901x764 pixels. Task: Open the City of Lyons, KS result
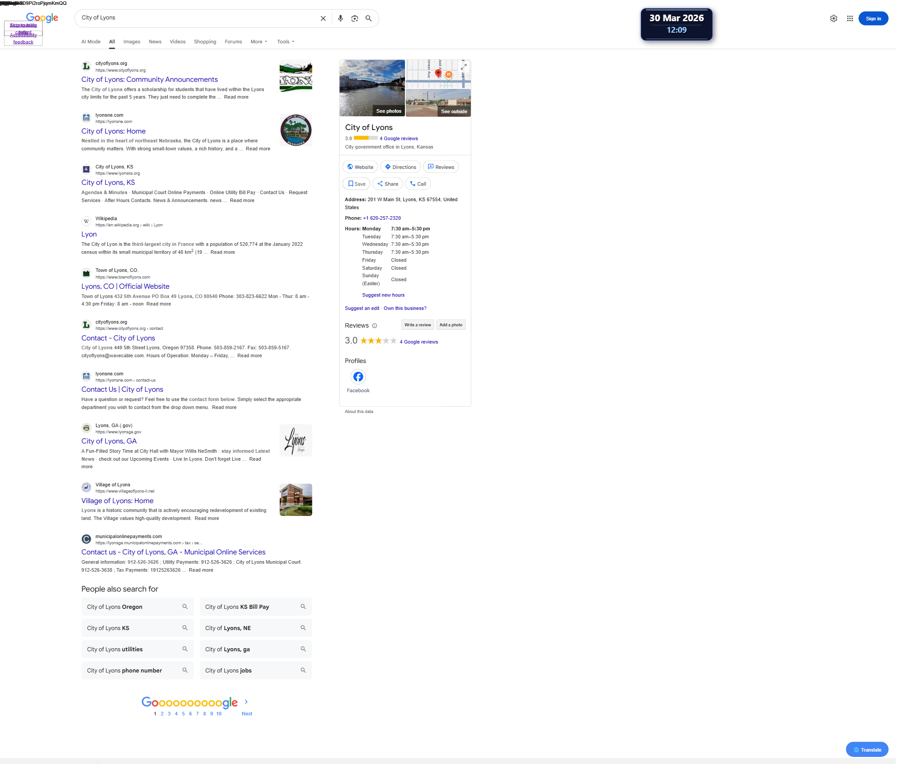(108, 183)
